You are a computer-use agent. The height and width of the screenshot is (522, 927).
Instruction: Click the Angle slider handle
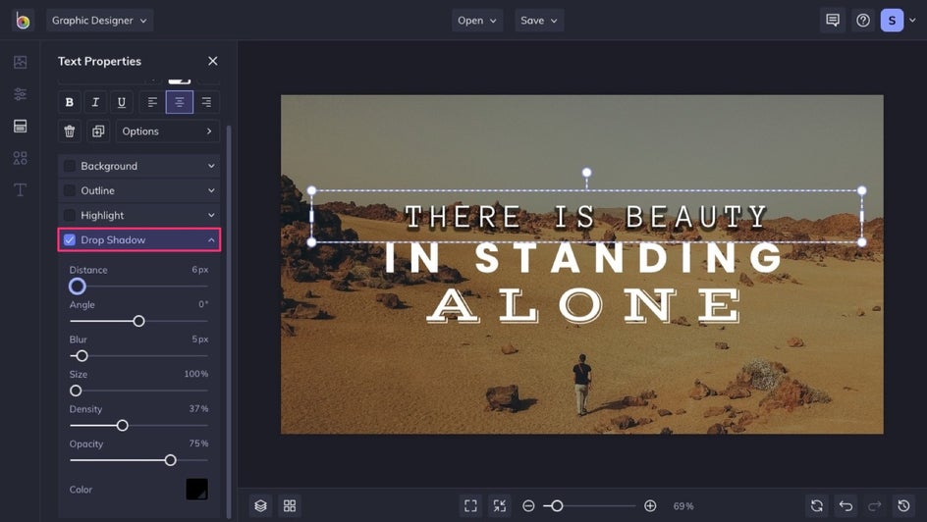coord(138,321)
